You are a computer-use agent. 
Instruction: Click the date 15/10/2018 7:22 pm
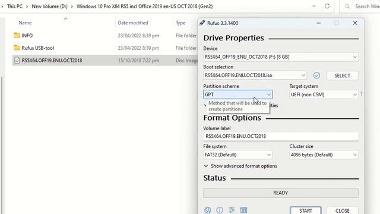(x=138, y=61)
